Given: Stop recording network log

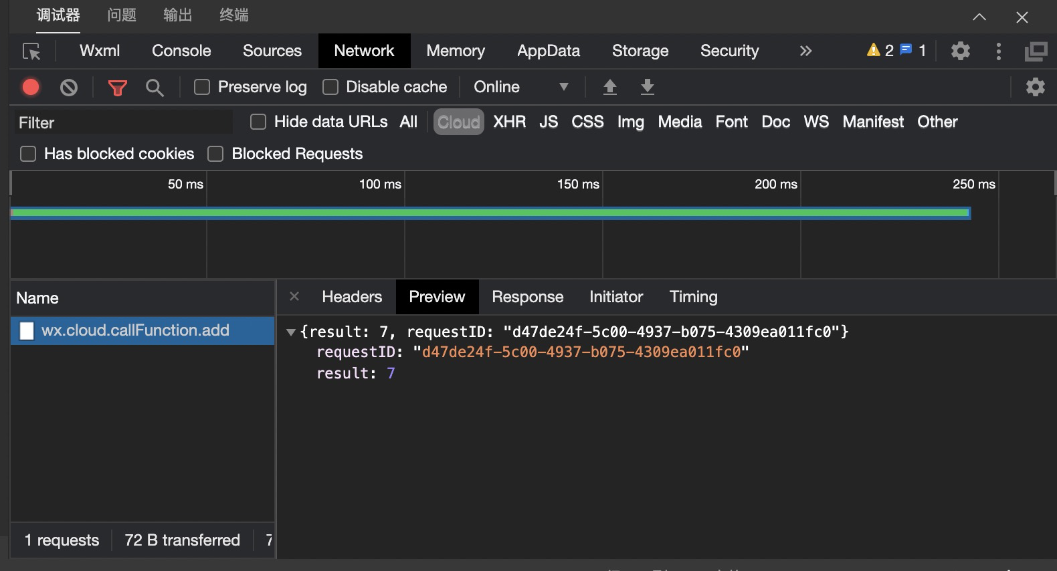Looking at the screenshot, I should click(31, 87).
